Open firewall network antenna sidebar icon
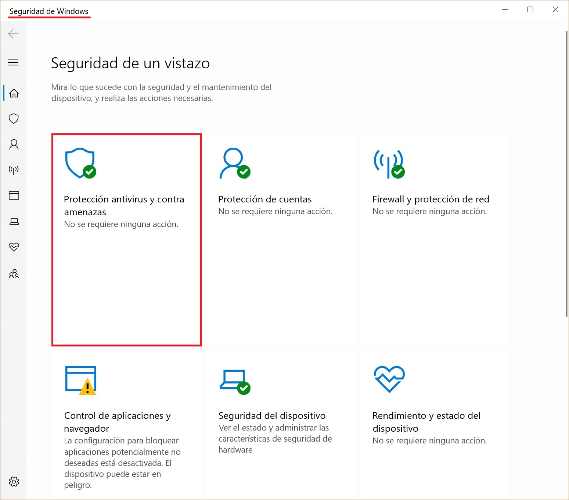The width and height of the screenshot is (569, 500). [14, 170]
